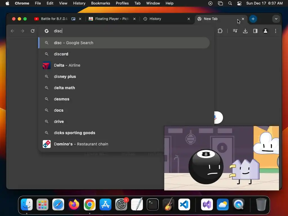Close the Battle for B.F.D.I. tab

80,19
